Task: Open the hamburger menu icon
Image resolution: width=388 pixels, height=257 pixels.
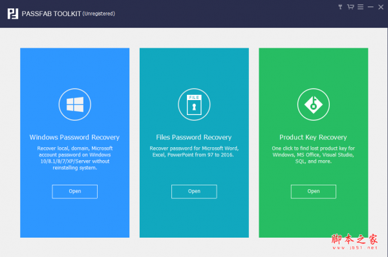Action: point(361,7)
